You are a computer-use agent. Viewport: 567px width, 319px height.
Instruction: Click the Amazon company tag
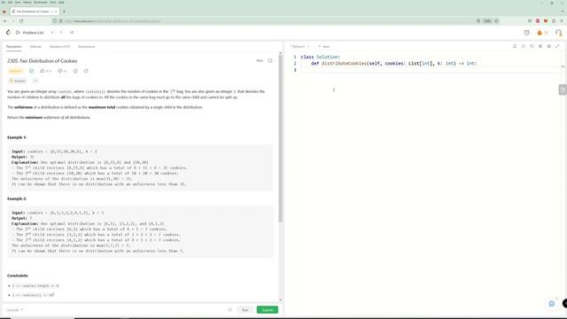tap(18, 81)
